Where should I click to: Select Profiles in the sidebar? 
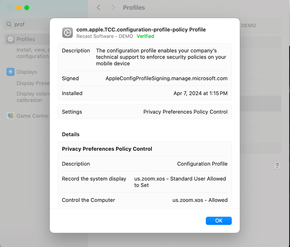[26, 39]
